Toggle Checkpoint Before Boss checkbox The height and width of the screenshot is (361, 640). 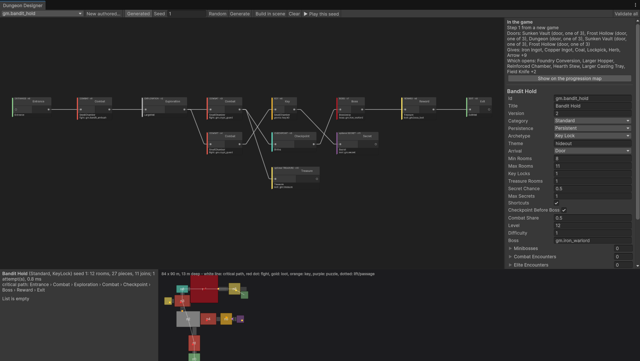pyautogui.click(x=564, y=210)
